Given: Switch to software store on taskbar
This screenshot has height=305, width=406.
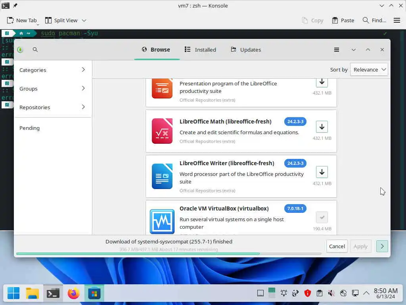Looking at the screenshot, I should [x=94, y=293].
